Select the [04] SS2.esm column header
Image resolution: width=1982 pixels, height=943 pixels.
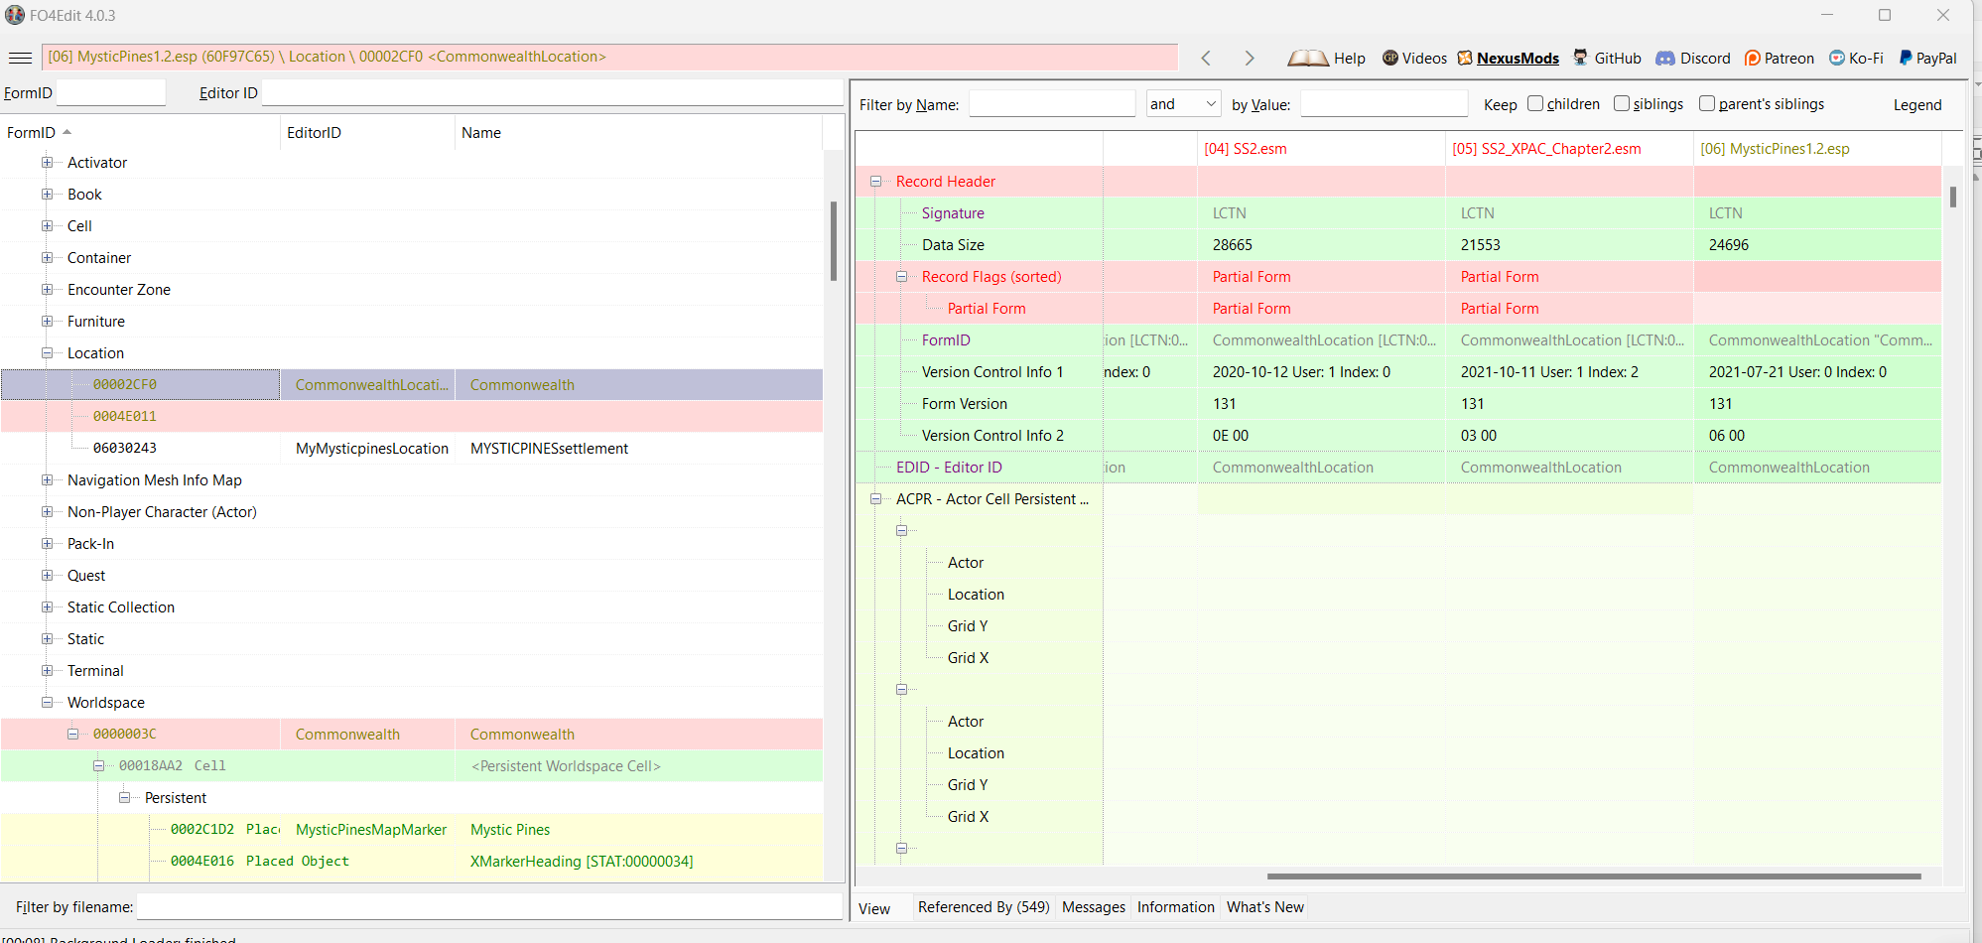tap(1321, 149)
